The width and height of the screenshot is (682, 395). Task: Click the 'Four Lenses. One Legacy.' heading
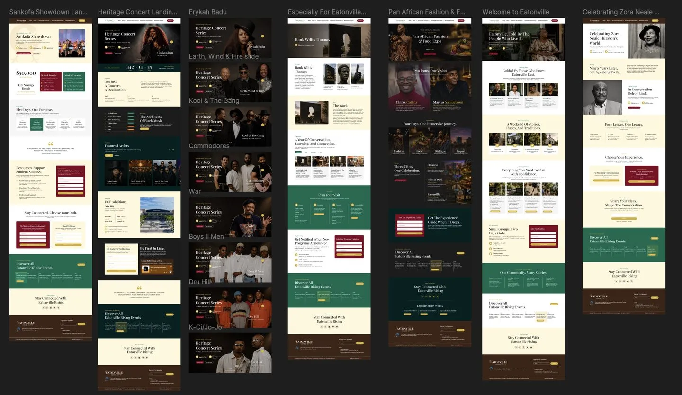(x=624, y=125)
